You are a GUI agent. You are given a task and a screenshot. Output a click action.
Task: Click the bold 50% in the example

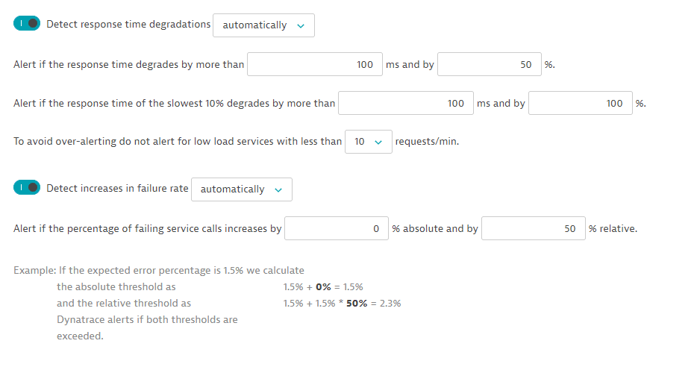[x=357, y=303]
